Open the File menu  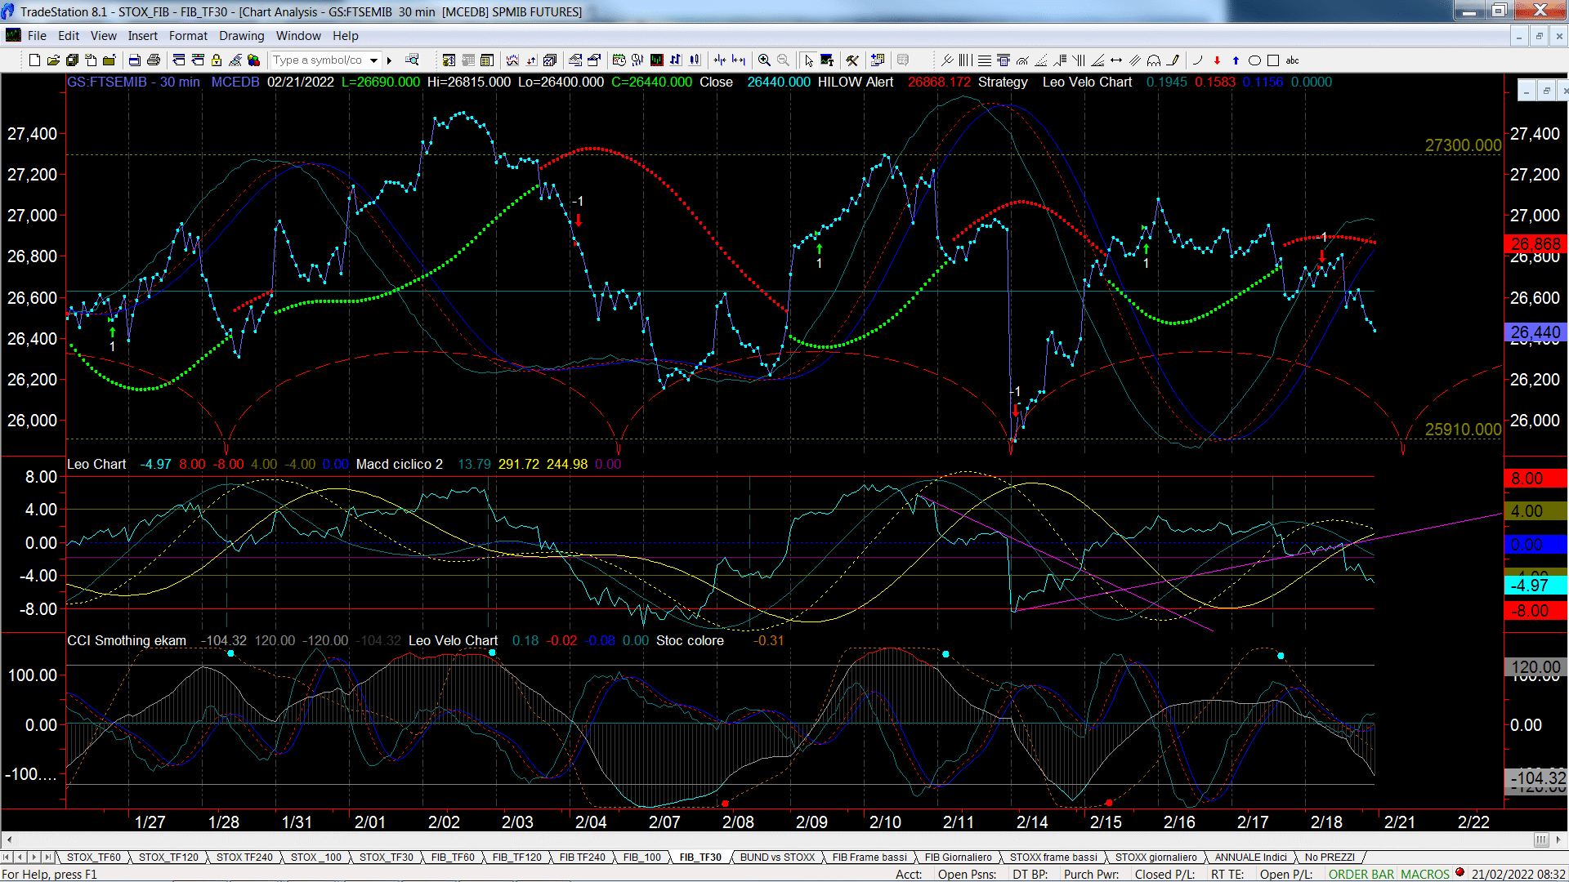[37, 36]
